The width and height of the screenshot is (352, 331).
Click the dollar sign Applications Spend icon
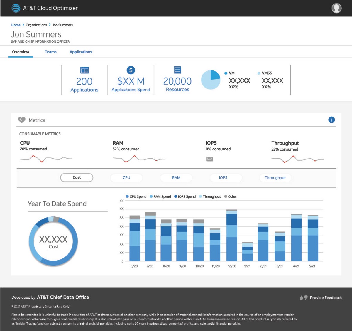[x=131, y=70]
